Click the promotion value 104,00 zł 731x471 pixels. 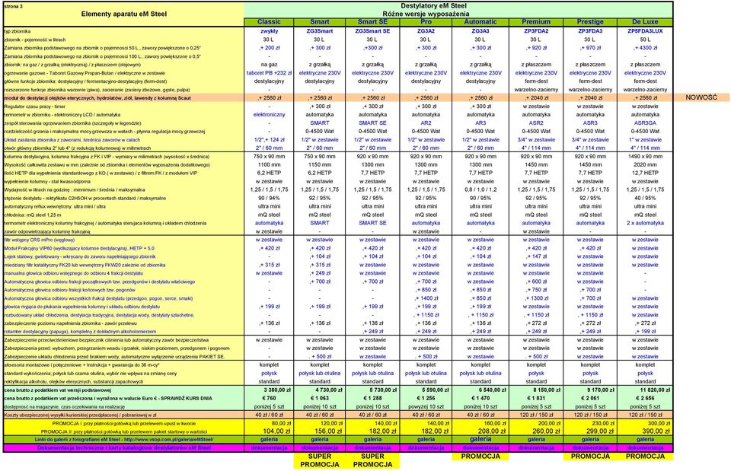tap(276, 431)
